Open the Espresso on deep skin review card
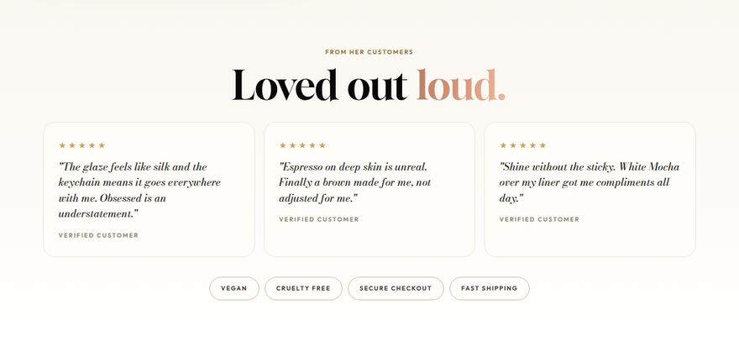This screenshot has height=347, width=739. [369, 190]
